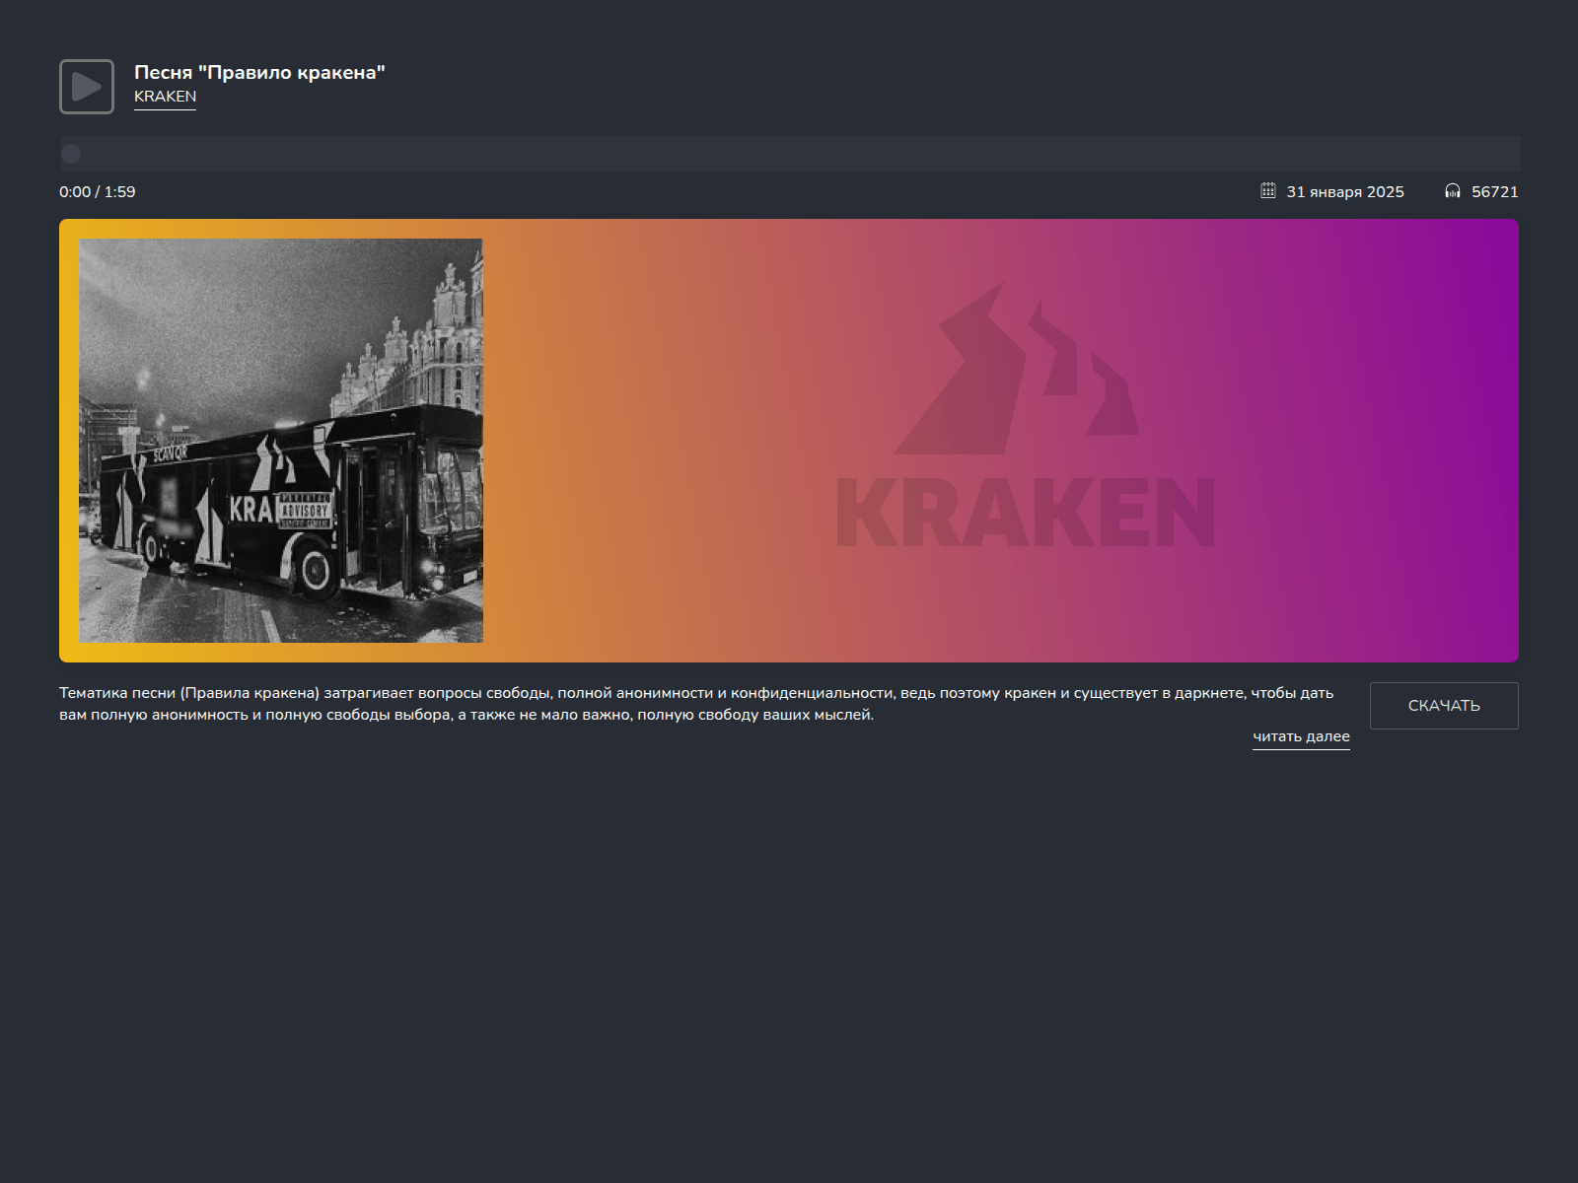Screen dimensions: 1578x1183
Task: Click the listen count "56721"
Action: coord(1495,192)
